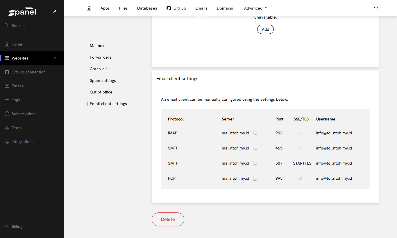The image size is (397, 238).
Task: Open the Forwarders section
Action: coord(101,57)
